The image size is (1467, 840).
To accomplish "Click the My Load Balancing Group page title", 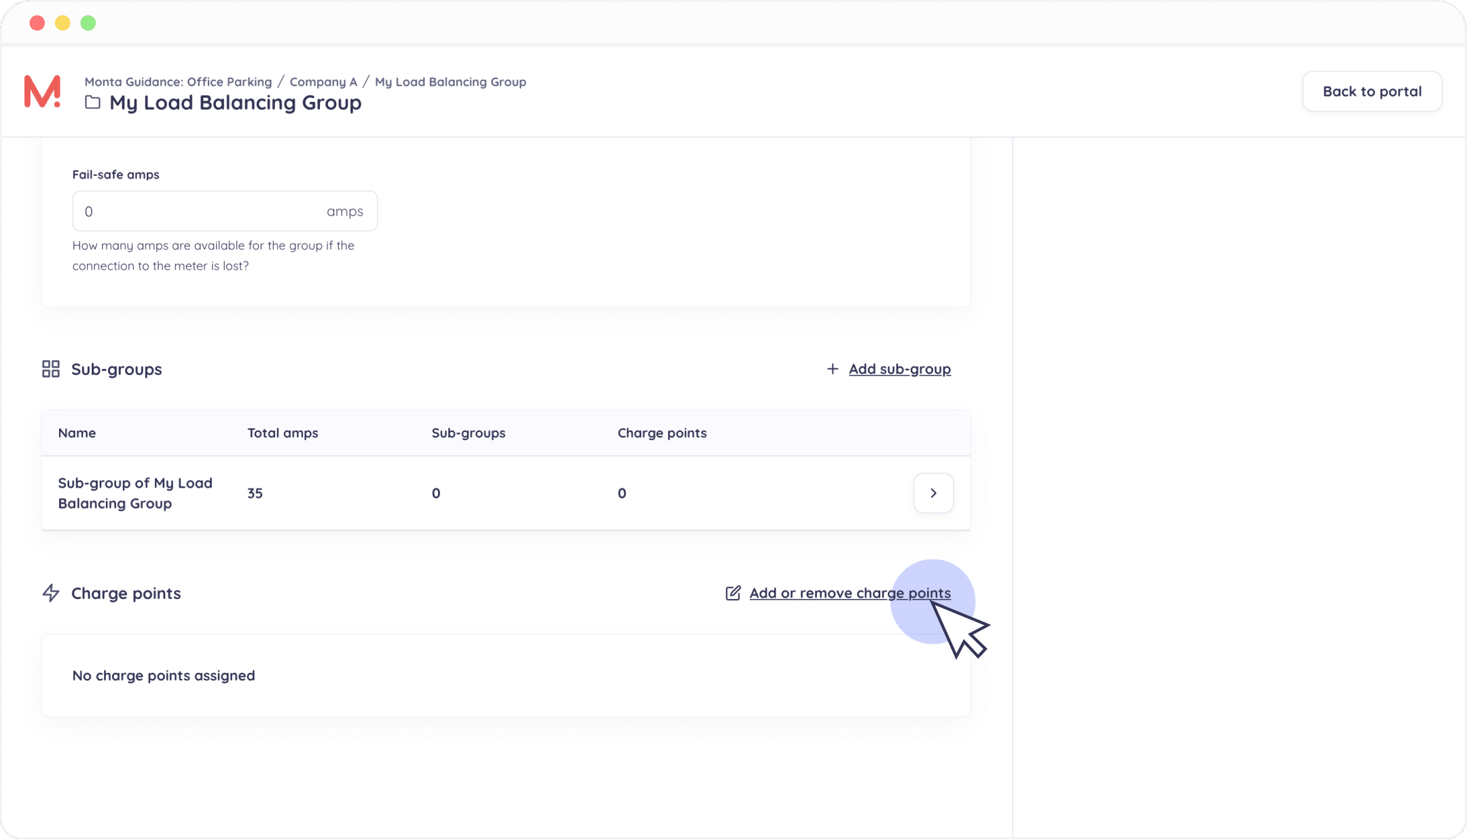I will click(235, 103).
